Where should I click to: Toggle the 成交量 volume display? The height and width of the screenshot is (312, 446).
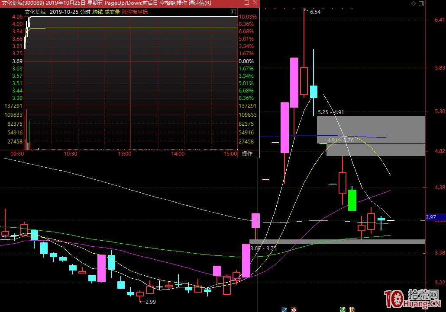tap(112, 12)
